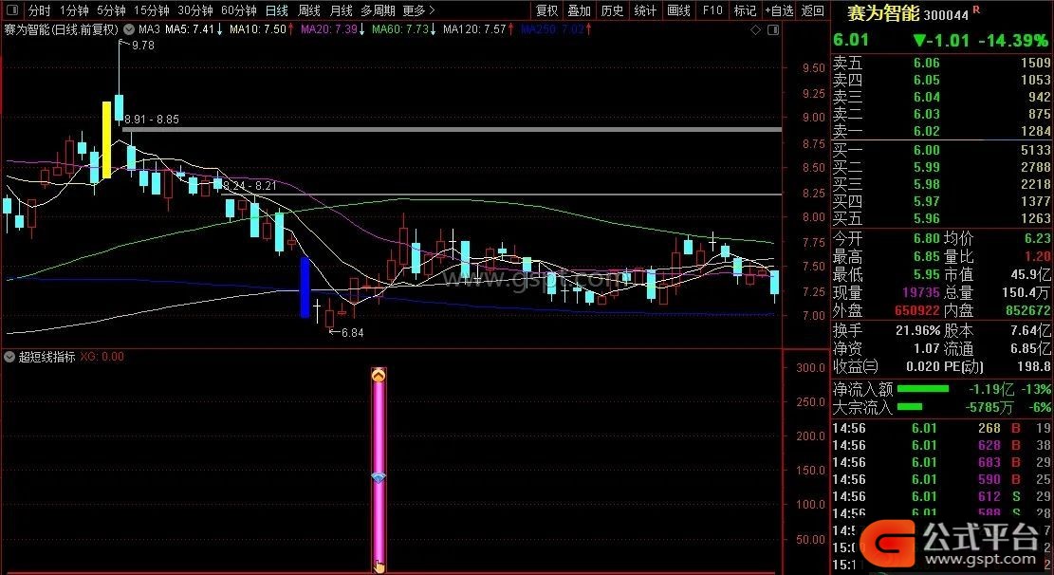
Task: Select the 1分钟 period tab
Action: [x=74, y=10]
